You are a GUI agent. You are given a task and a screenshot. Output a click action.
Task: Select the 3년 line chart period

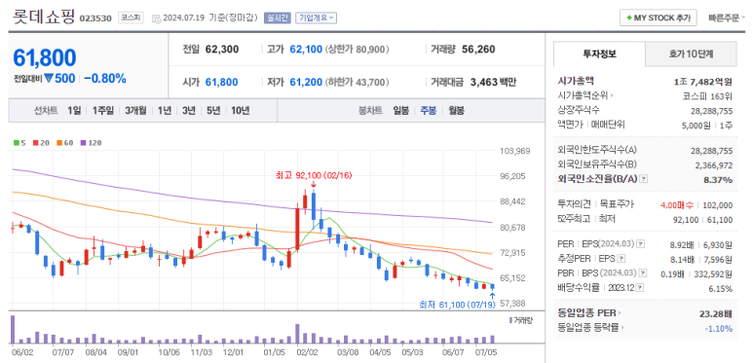pyautogui.click(x=188, y=110)
